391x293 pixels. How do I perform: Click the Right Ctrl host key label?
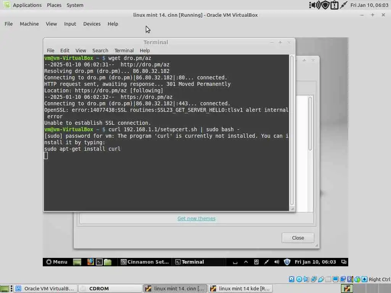click(379, 279)
